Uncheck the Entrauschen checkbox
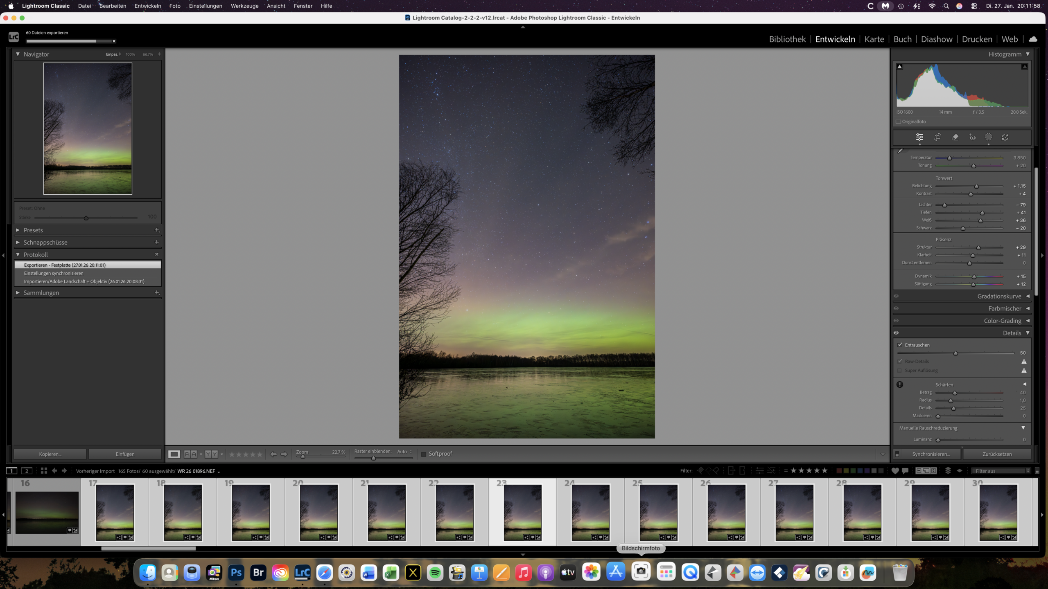The image size is (1048, 589). click(x=900, y=345)
